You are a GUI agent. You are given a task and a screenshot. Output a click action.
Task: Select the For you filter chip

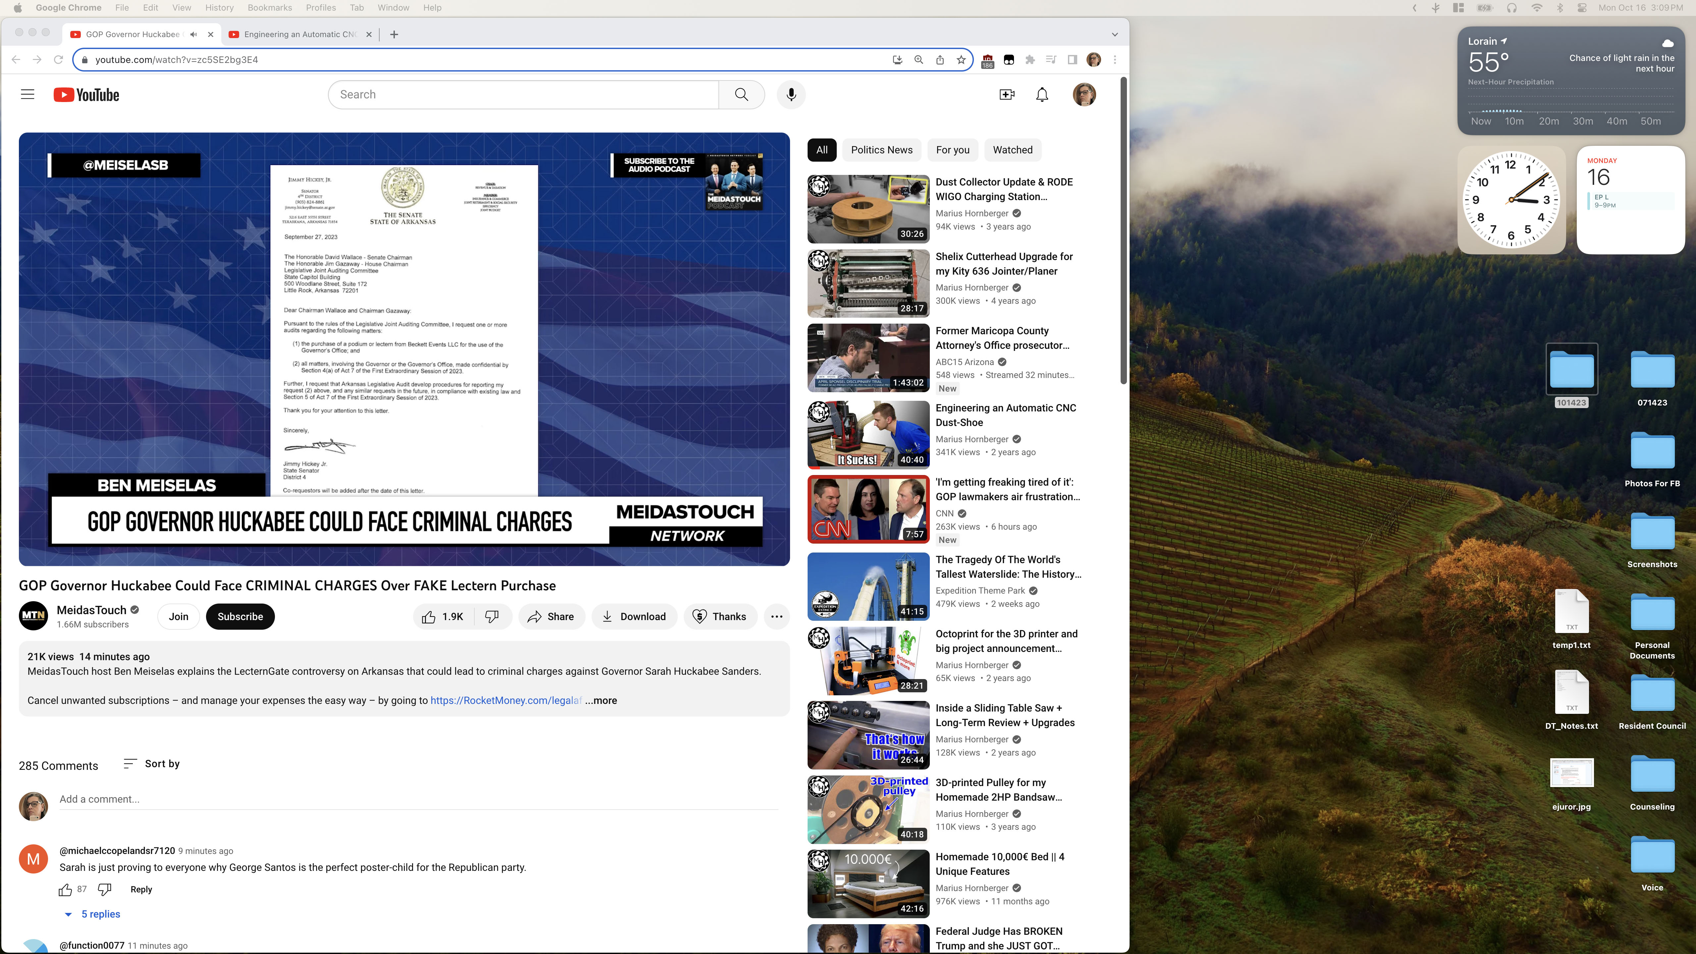953,150
